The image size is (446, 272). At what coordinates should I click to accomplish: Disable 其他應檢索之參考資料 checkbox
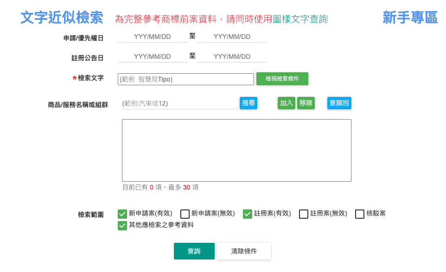pos(122,226)
